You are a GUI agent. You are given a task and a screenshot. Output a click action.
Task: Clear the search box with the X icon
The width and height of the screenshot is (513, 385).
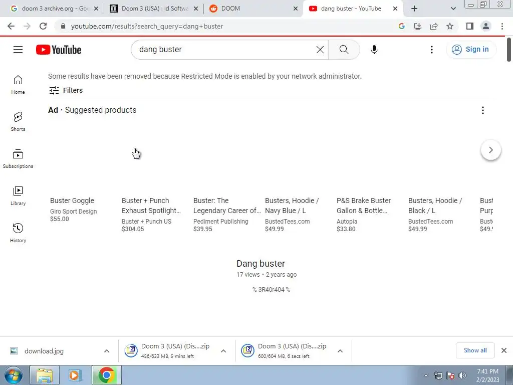pos(320,50)
